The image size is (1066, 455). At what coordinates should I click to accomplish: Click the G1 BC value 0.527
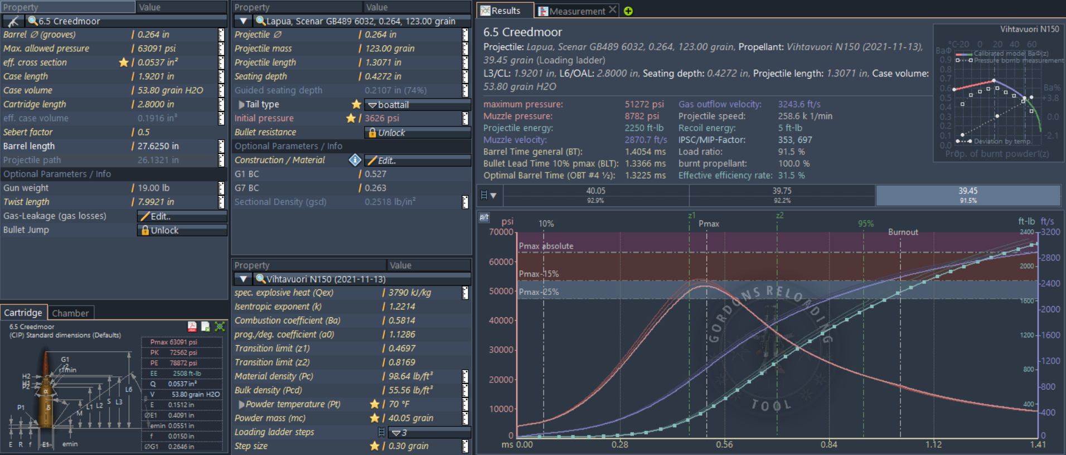[x=375, y=174]
